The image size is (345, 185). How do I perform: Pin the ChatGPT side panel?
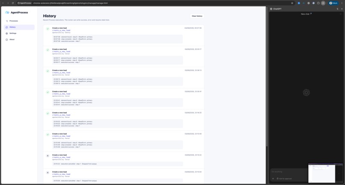click(338, 9)
